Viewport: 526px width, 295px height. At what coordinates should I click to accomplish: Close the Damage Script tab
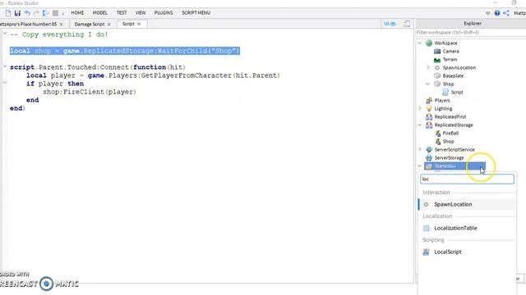[109, 25]
